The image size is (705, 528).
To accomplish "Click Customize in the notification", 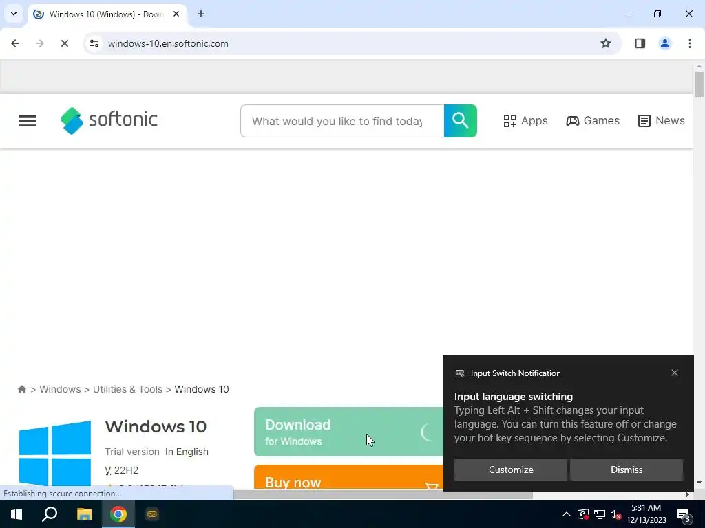I will [x=511, y=470].
